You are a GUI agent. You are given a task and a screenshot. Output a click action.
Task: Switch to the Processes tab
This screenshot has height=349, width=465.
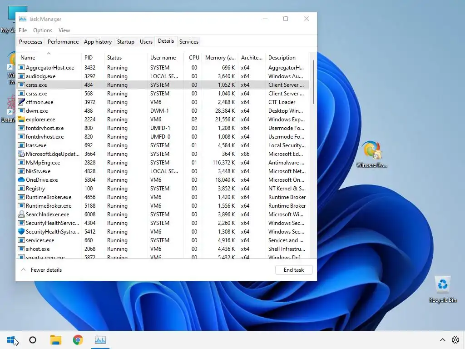tap(30, 42)
